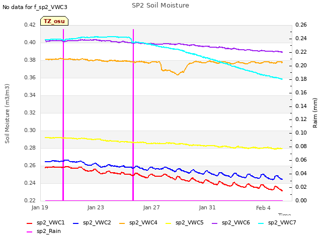Click the purple sp2_VWC6 legend swatch

coord(215,223)
